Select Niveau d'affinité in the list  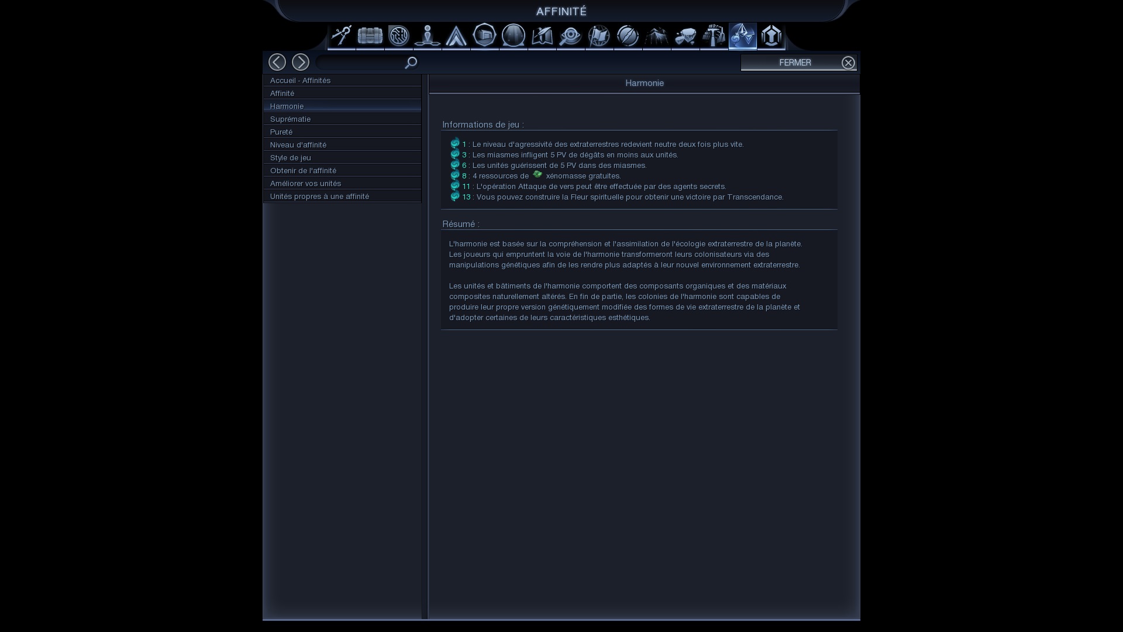coord(342,145)
